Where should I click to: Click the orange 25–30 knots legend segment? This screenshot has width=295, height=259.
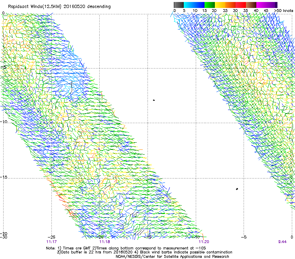point(230,5)
